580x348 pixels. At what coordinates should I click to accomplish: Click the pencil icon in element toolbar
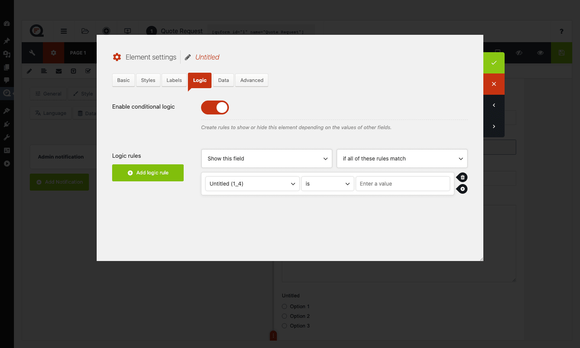click(x=29, y=71)
